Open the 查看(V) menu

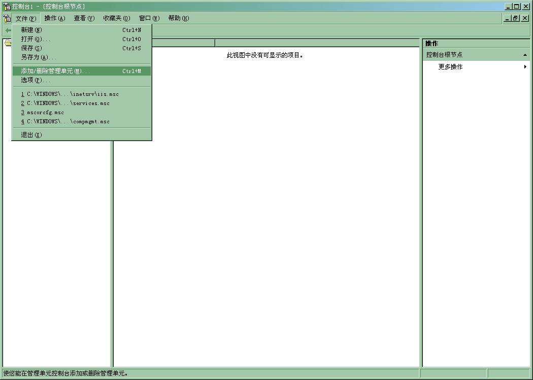click(x=84, y=18)
